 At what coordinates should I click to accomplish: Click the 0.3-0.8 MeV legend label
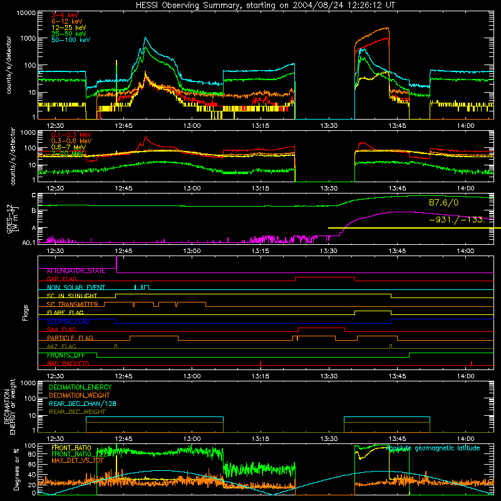click(x=71, y=141)
